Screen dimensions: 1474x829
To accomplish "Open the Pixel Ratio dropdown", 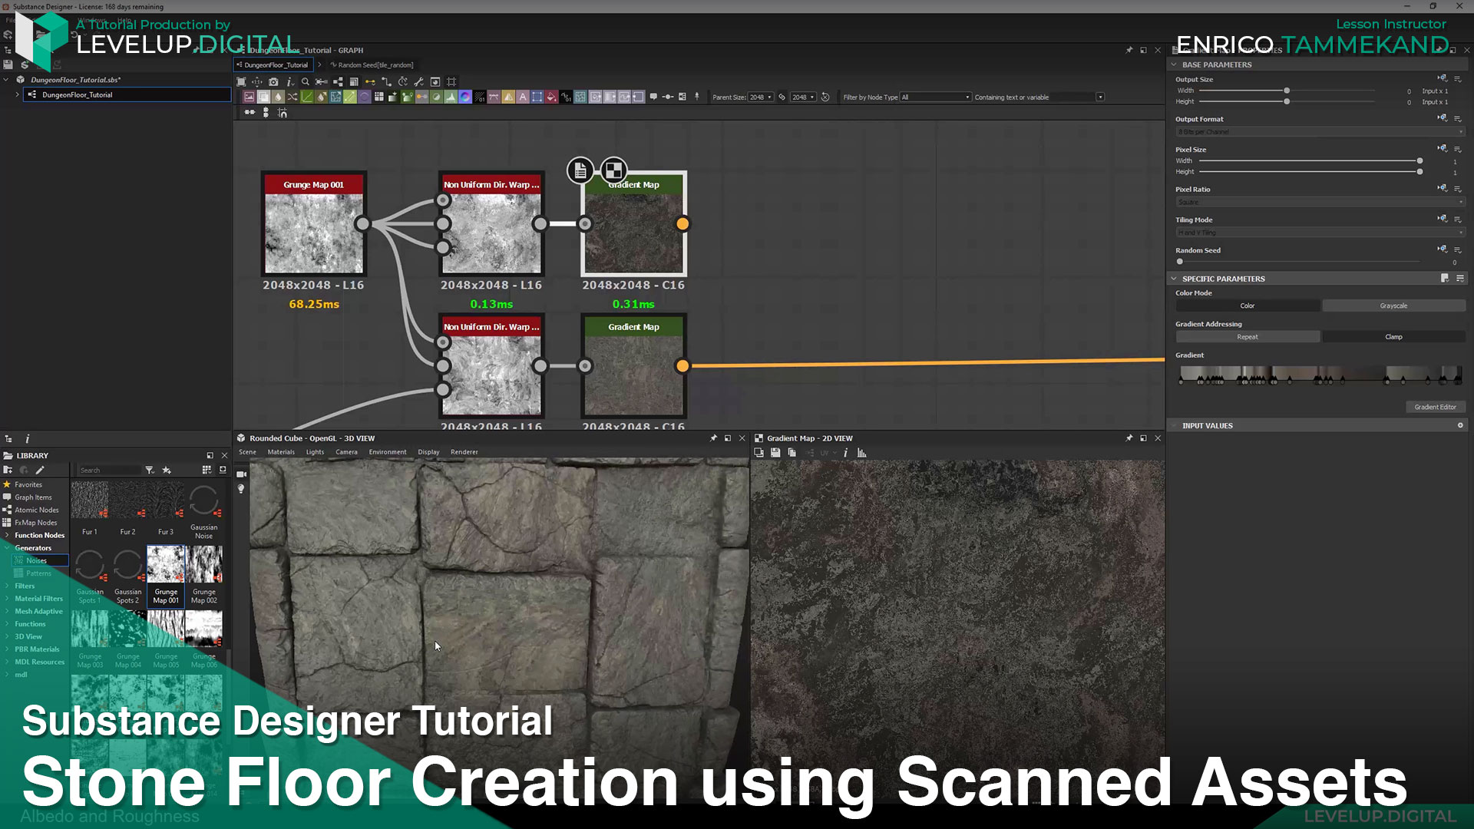I will pyautogui.click(x=1320, y=202).
